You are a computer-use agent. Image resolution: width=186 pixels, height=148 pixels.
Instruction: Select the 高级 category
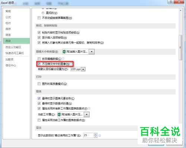16,41
